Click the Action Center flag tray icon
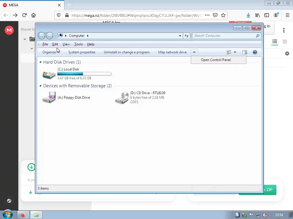293x219 pixels. click(251, 215)
